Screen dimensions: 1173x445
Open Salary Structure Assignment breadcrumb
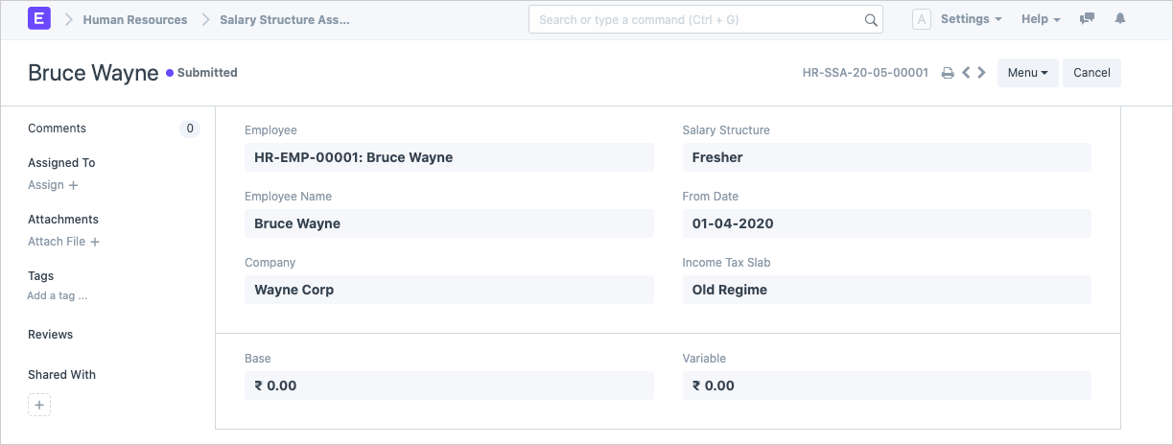(285, 19)
